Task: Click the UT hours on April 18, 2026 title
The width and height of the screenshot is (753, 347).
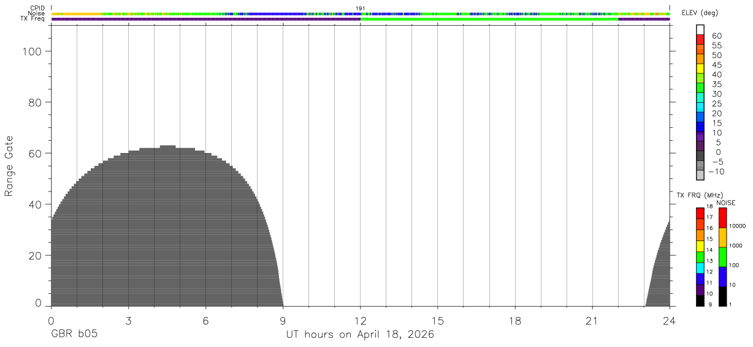Action: pyautogui.click(x=360, y=335)
